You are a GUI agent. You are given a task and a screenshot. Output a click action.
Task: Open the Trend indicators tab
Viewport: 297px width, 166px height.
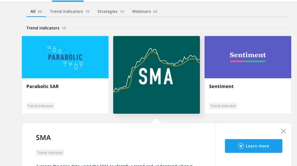(69, 11)
